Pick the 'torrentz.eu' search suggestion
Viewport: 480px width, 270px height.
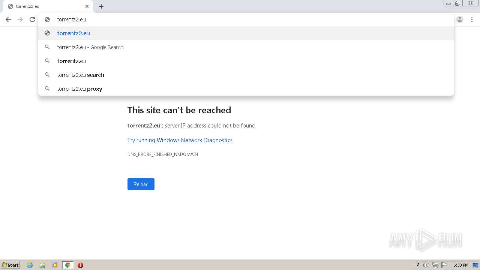click(246, 61)
